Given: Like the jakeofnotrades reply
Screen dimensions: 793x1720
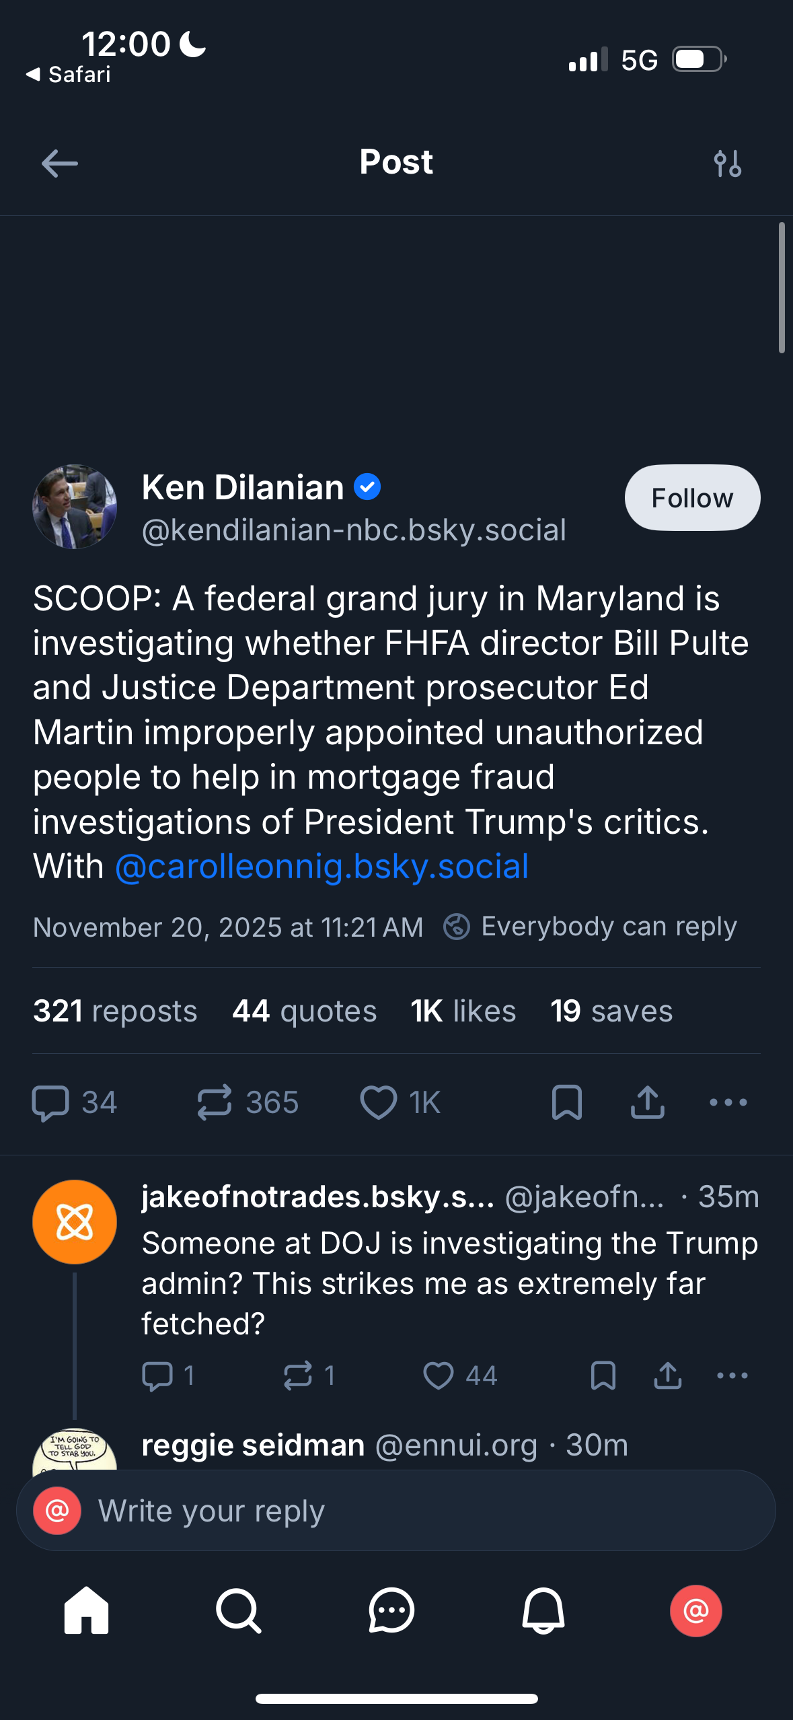Looking at the screenshot, I should (439, 1375).
